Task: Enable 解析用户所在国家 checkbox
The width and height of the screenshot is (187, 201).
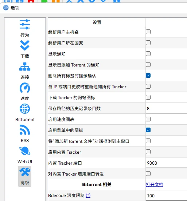Action: point(148,43)
